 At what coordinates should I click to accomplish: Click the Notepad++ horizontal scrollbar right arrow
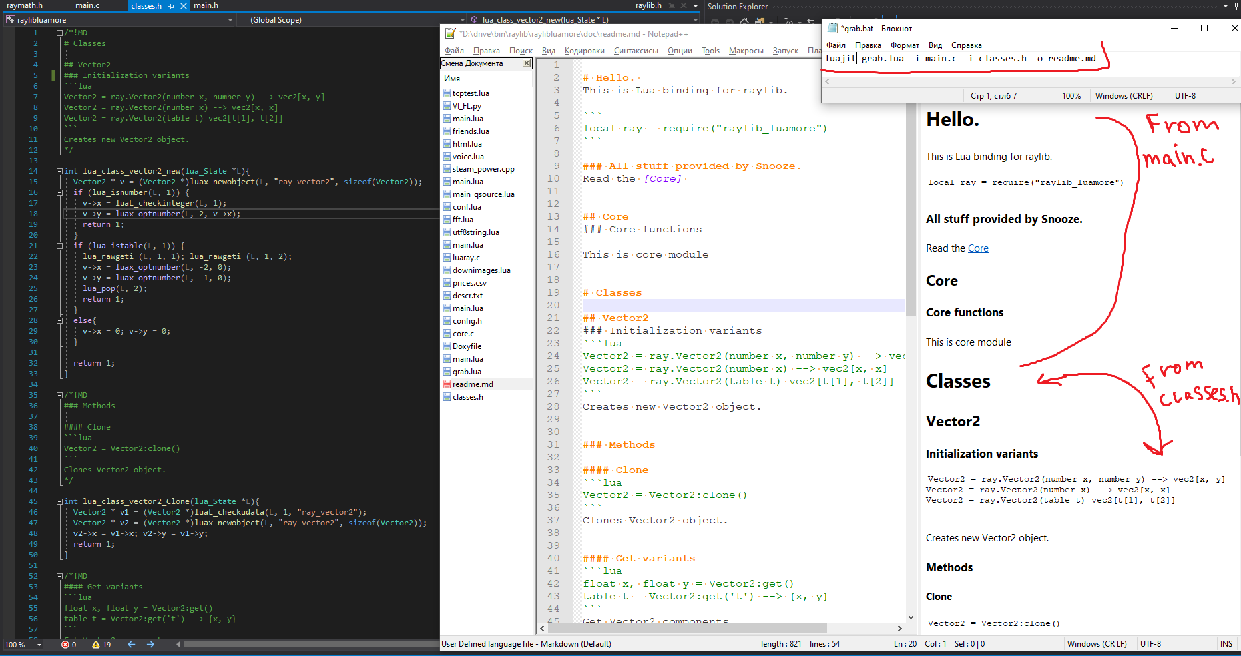(900, 628)
